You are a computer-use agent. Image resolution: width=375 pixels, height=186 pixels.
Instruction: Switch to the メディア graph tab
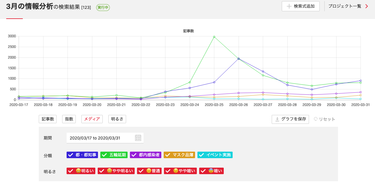92,119
